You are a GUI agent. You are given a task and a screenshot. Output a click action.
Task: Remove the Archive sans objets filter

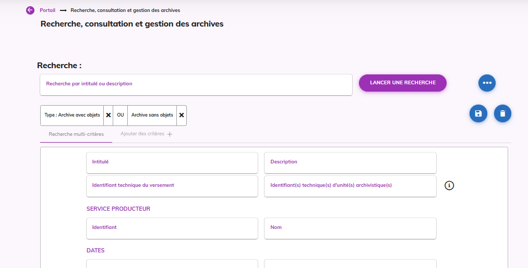click(x=182, y=116)
